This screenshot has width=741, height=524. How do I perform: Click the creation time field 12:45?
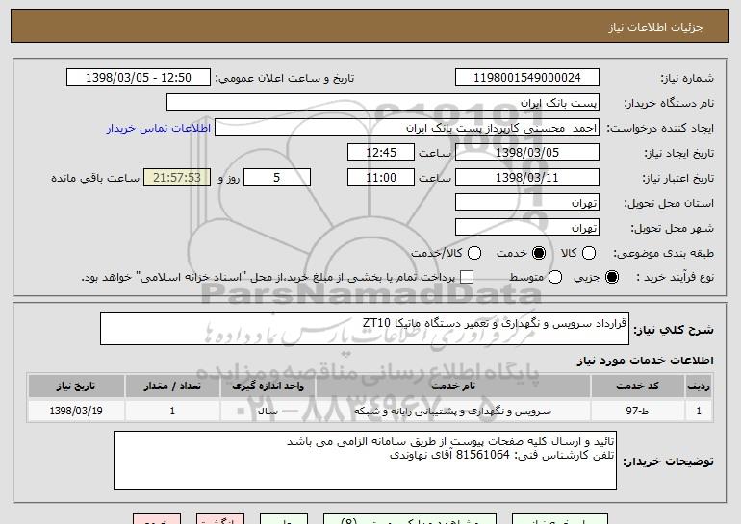(x=381, y=153)
